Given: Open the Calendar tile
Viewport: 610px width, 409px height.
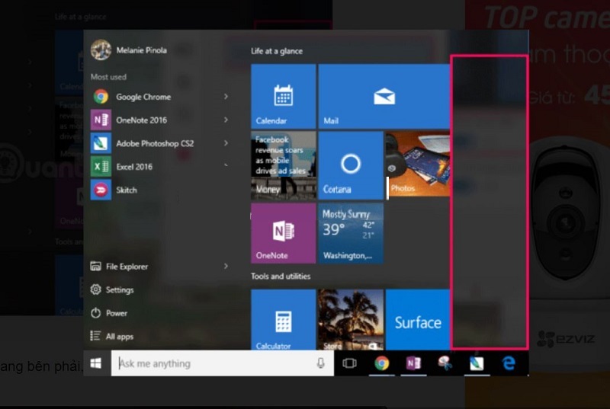Looking at the screenshot, I should 283,96.
